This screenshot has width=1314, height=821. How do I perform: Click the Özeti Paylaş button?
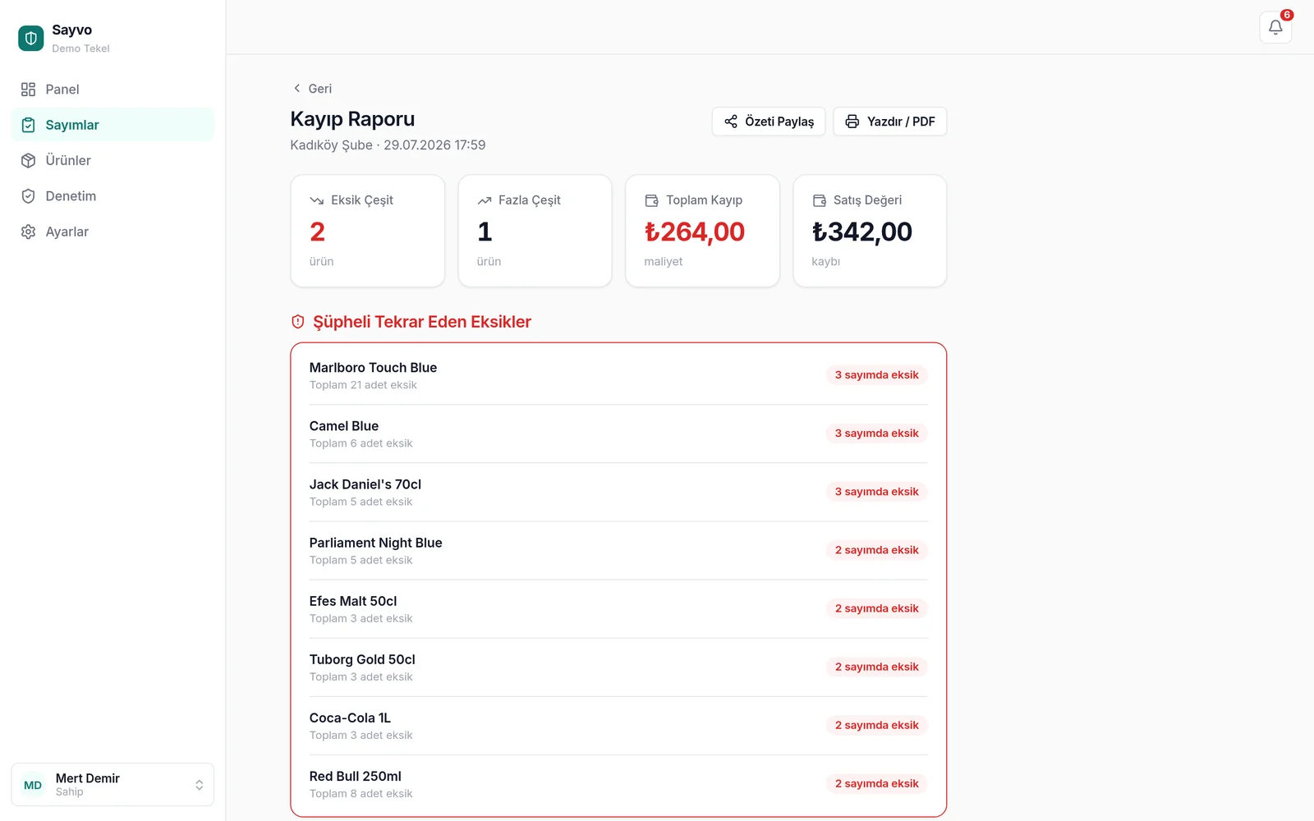[769, 122]
